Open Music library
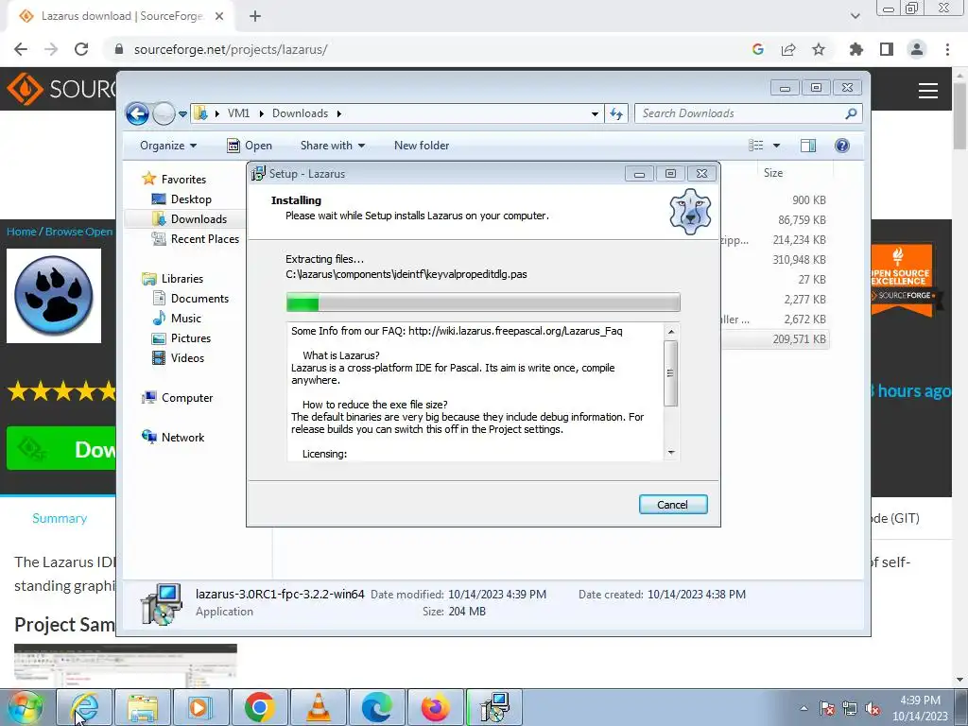The image size is (968, 726). coord(186,319)
